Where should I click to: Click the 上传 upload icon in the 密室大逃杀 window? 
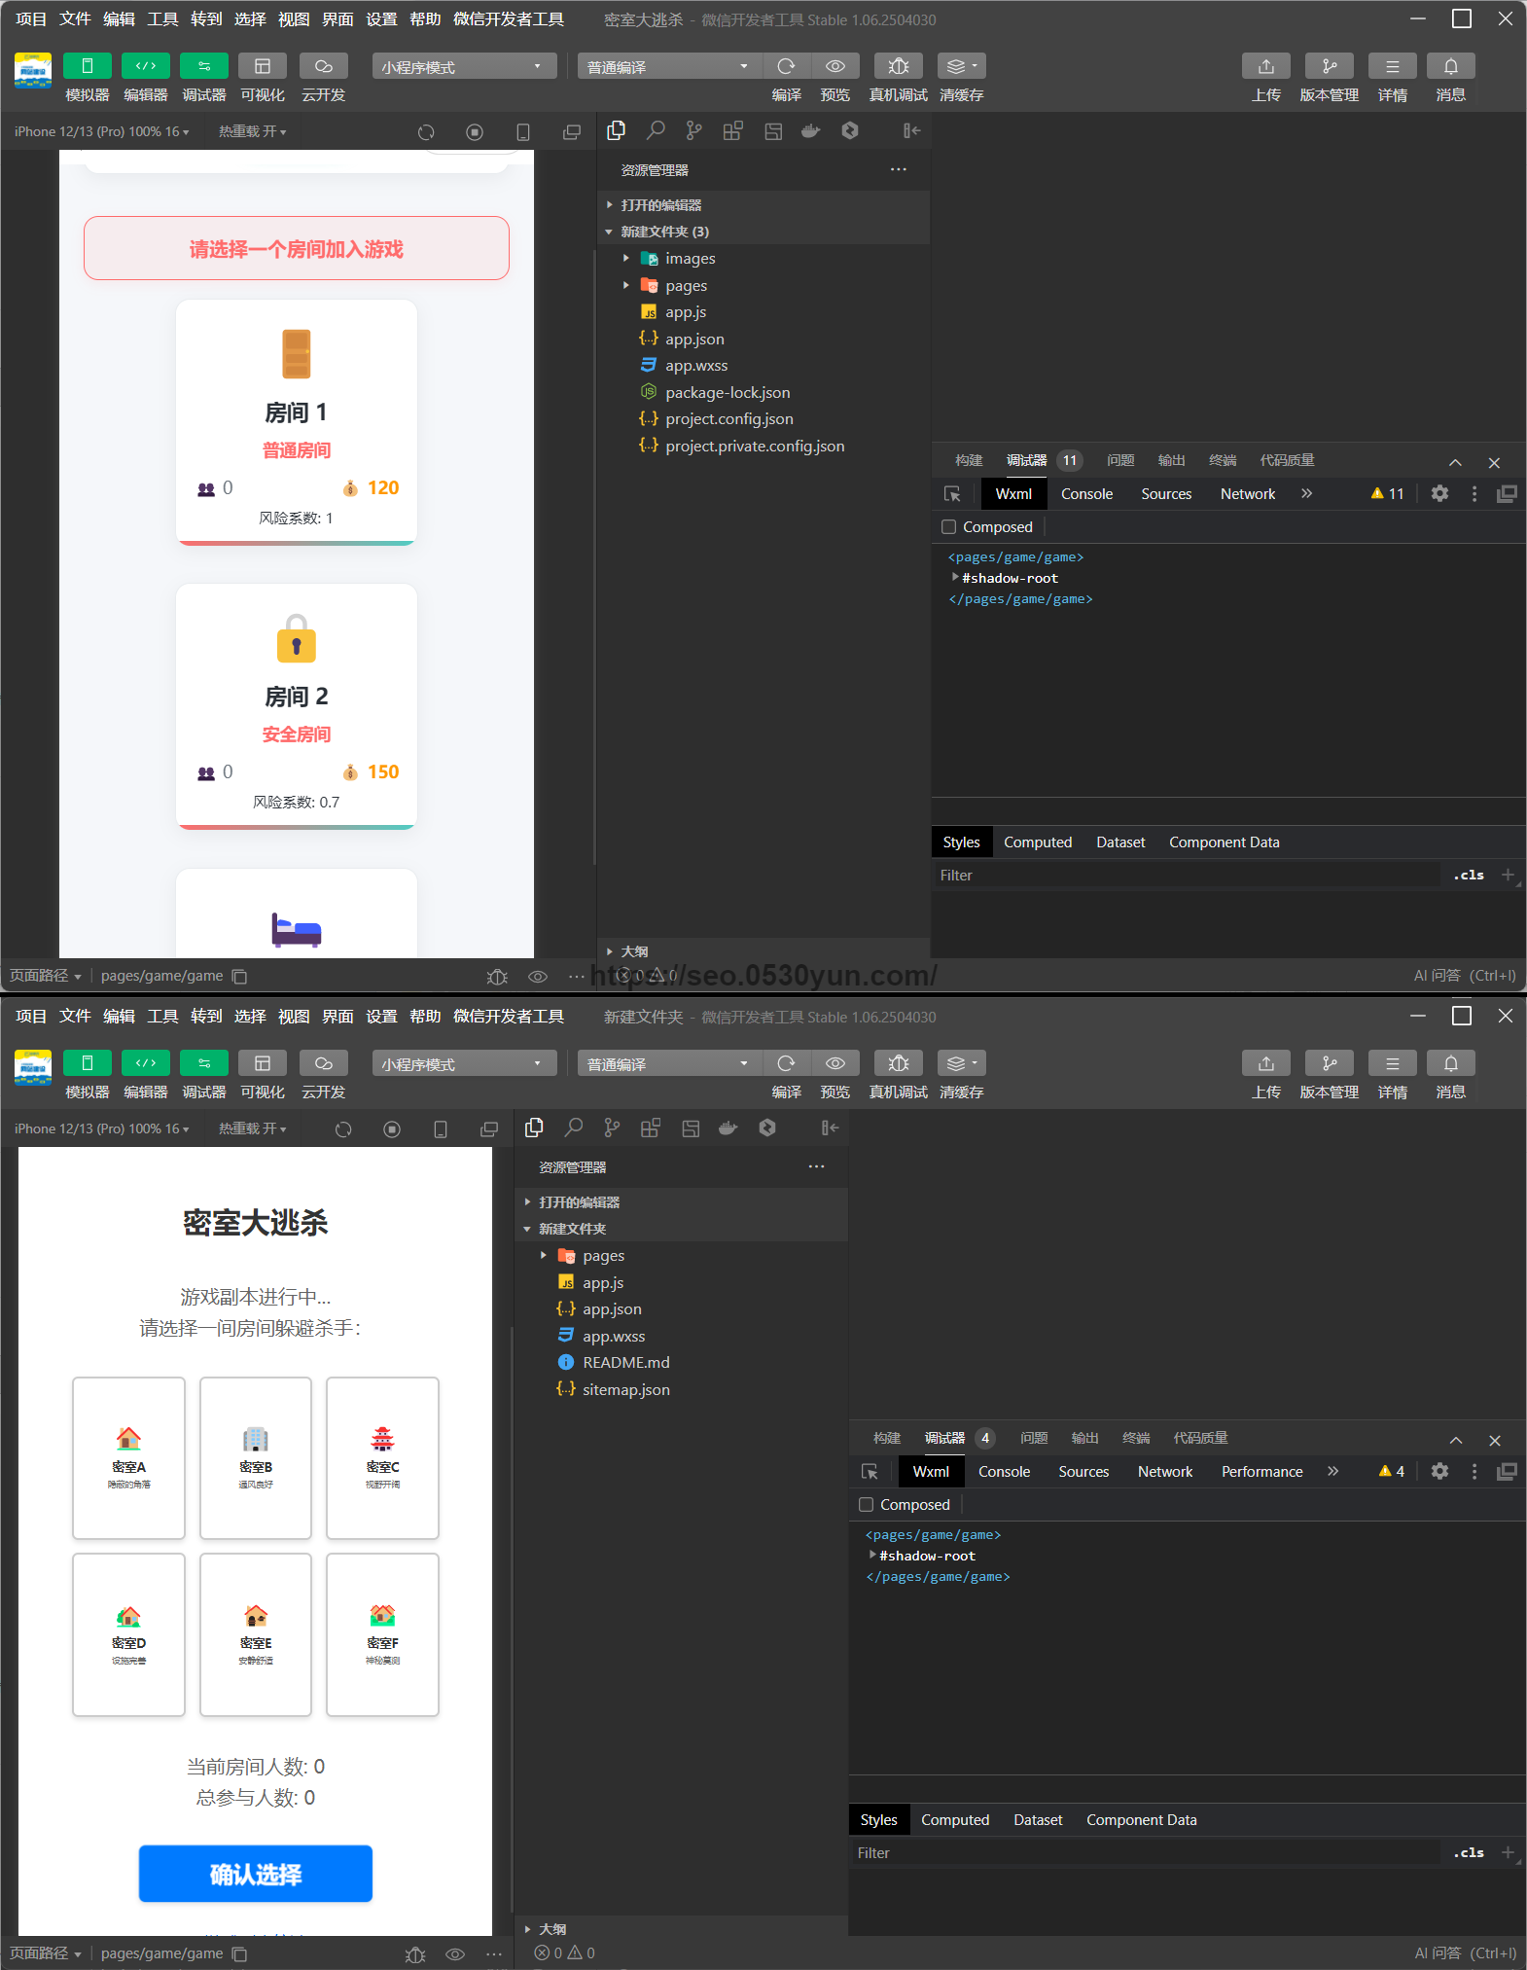tap(1265, 66)
